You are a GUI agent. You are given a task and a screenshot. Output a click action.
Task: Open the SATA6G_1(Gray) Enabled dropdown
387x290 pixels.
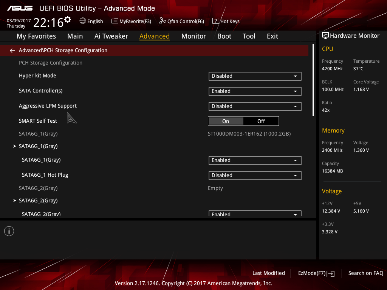tap(255, 160)
